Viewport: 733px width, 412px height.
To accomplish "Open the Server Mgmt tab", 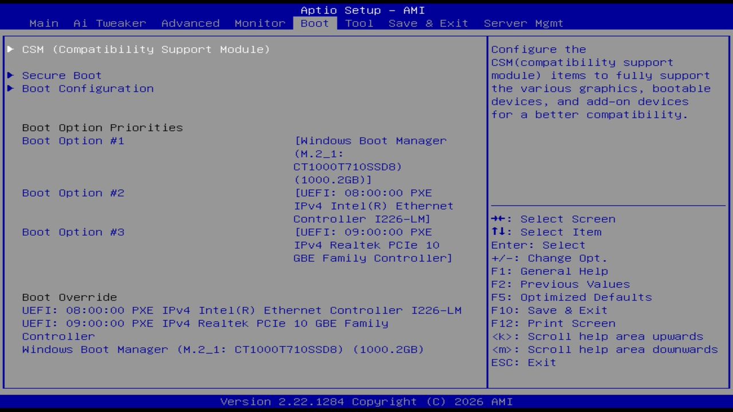I will [523, 23].
